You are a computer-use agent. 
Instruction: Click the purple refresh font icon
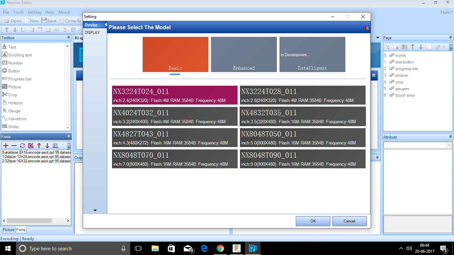click(x=22, y=145)
